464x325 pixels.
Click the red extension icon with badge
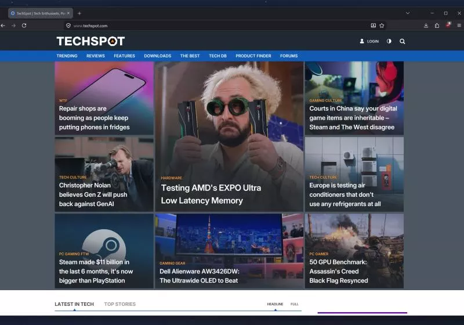coord(448,25)
